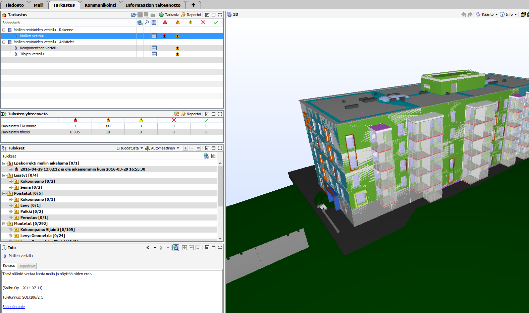Add a new tab with plus button
529x313 pixels.
point(193,5)
